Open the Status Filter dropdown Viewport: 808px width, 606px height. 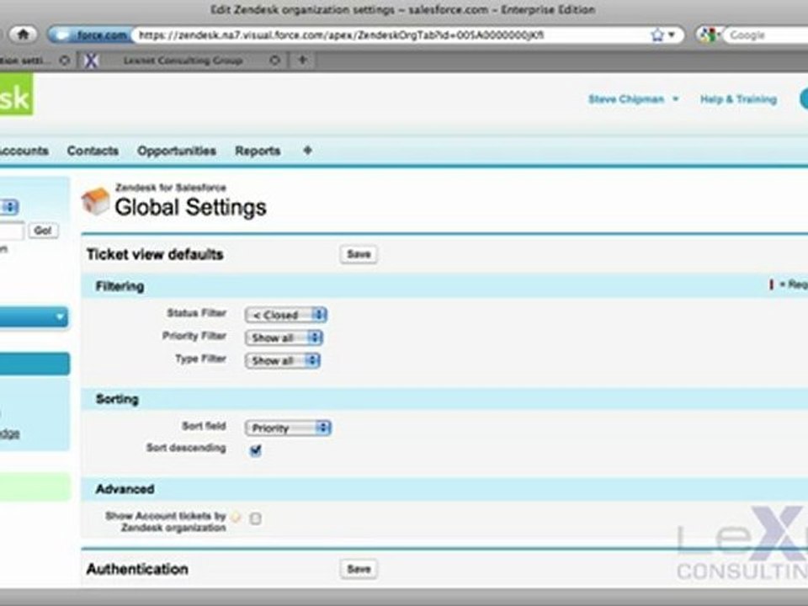pos(286,315)
